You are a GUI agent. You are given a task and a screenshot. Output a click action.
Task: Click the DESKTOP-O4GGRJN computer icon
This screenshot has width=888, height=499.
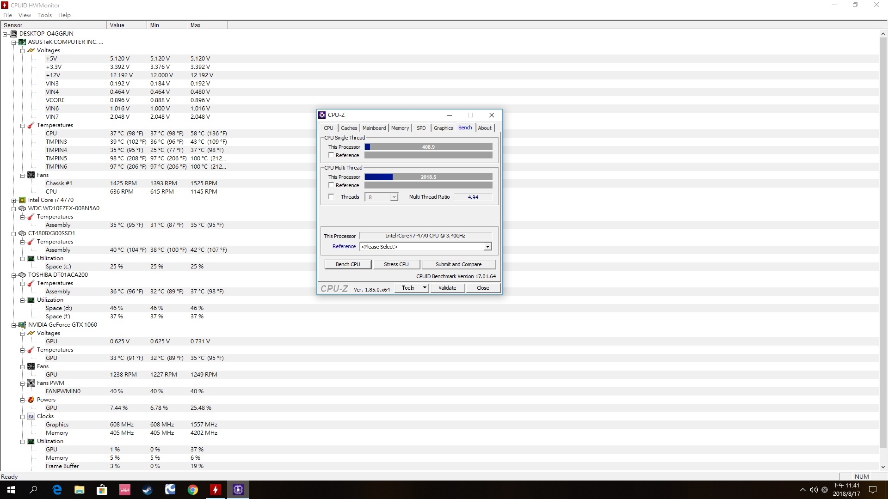[x=13, y=34]
